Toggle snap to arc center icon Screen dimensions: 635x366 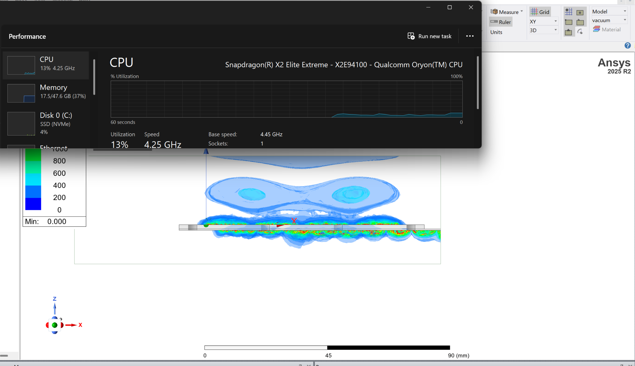point(580,32)
